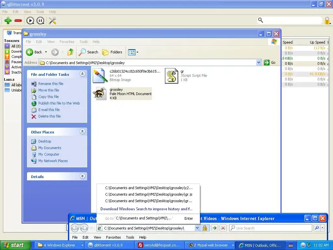Select the gr.js path autocomplete suggestion
This screenshot has width=333, height=250.
[x=148, y=194]
